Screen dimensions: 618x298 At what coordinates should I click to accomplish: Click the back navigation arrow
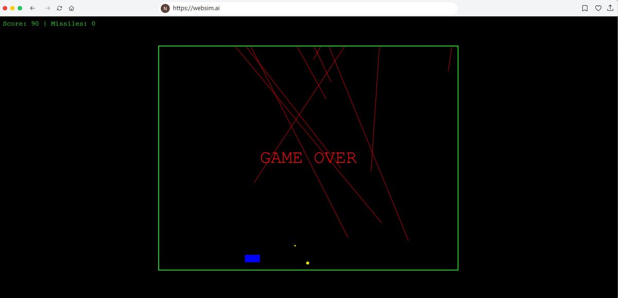[x=32, y=8]
